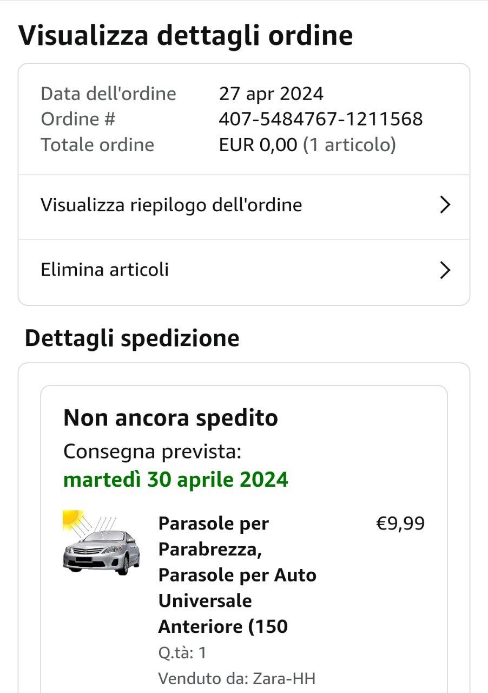Tap the chevron arrow beside Elimina articoli
Screen dimensions: 488x693
coord(445,270)
